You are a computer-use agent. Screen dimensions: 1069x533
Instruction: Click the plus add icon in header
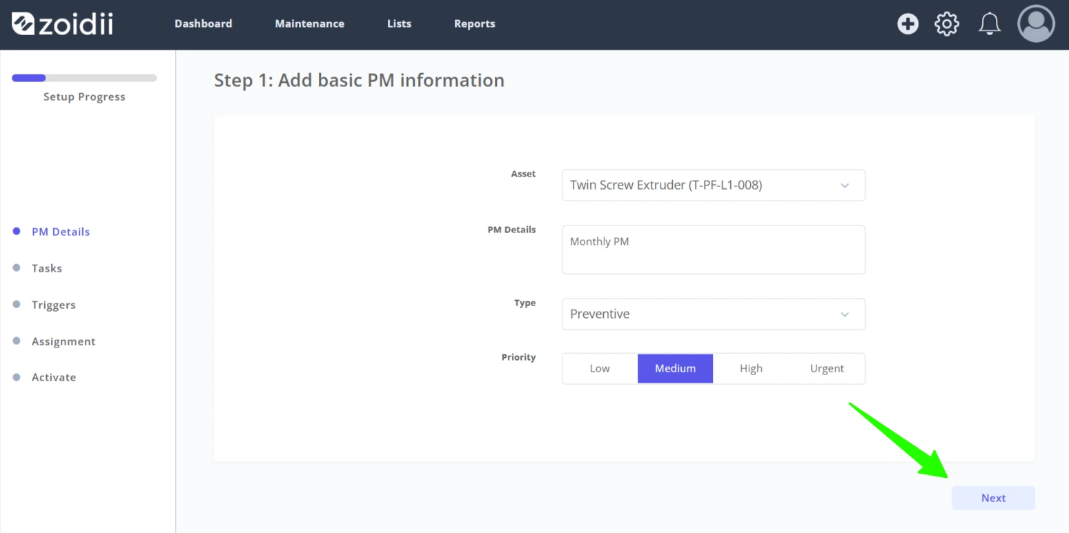coord(908,24)
